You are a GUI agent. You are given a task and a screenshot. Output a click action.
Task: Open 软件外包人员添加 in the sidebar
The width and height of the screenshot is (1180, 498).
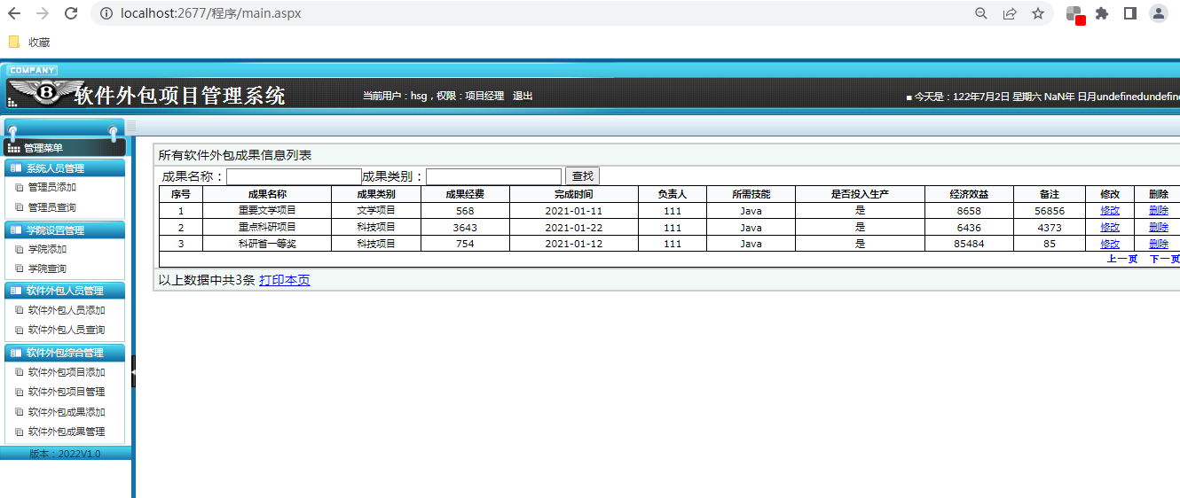click(x=67, y=310)
